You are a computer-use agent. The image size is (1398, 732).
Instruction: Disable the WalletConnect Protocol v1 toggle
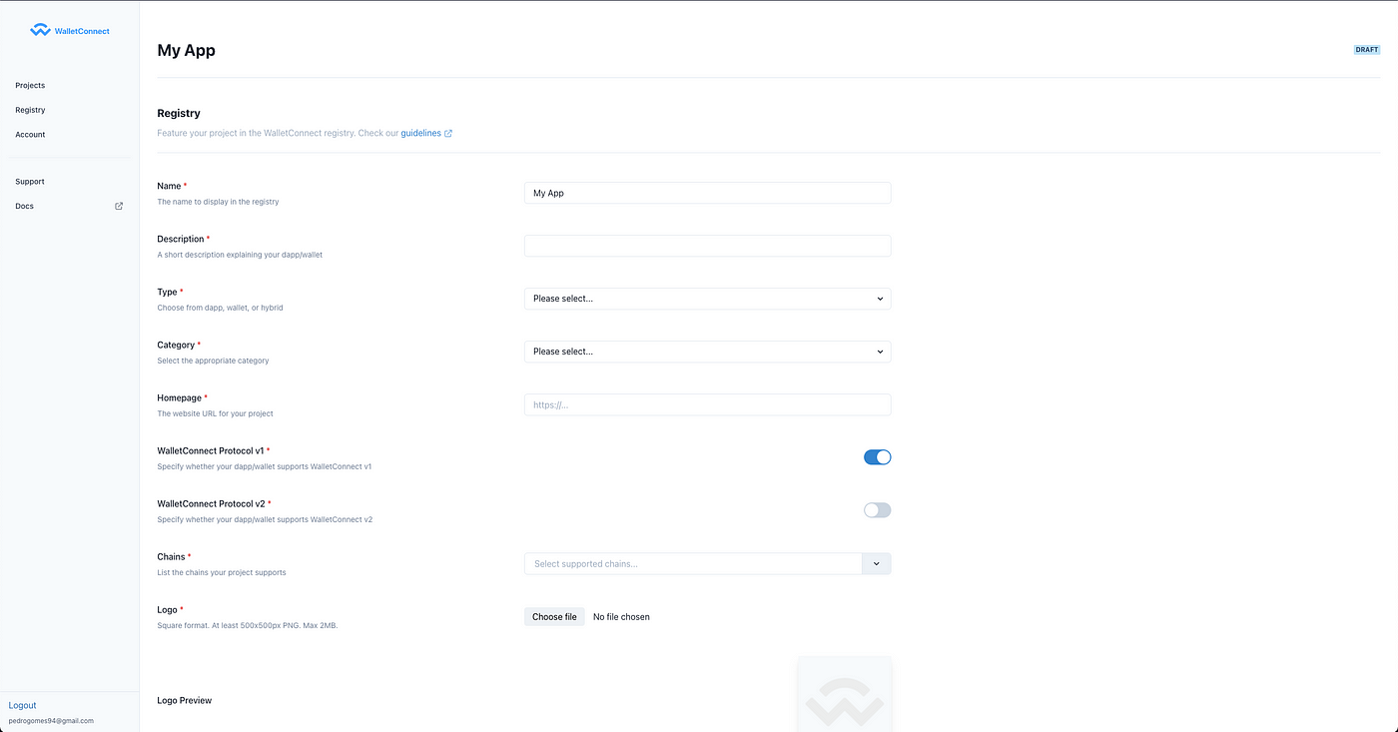877,457
